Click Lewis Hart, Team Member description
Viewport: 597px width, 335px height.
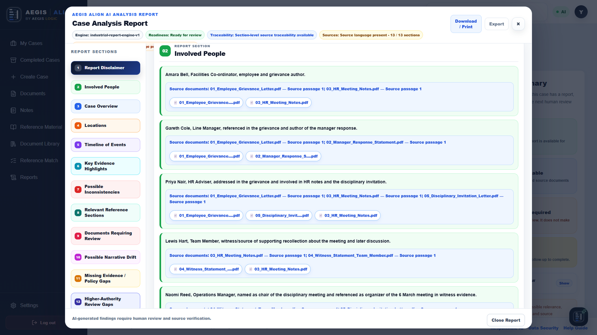click(x=278, y=241)
